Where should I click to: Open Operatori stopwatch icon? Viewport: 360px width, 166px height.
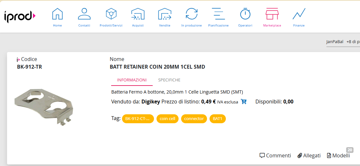pos(245,14)
